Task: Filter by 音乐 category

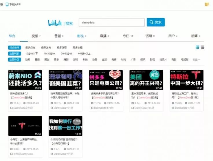Action: click(x=56, y=60)
